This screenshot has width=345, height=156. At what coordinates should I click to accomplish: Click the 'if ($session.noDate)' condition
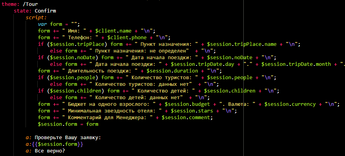[x=68, y=58]
